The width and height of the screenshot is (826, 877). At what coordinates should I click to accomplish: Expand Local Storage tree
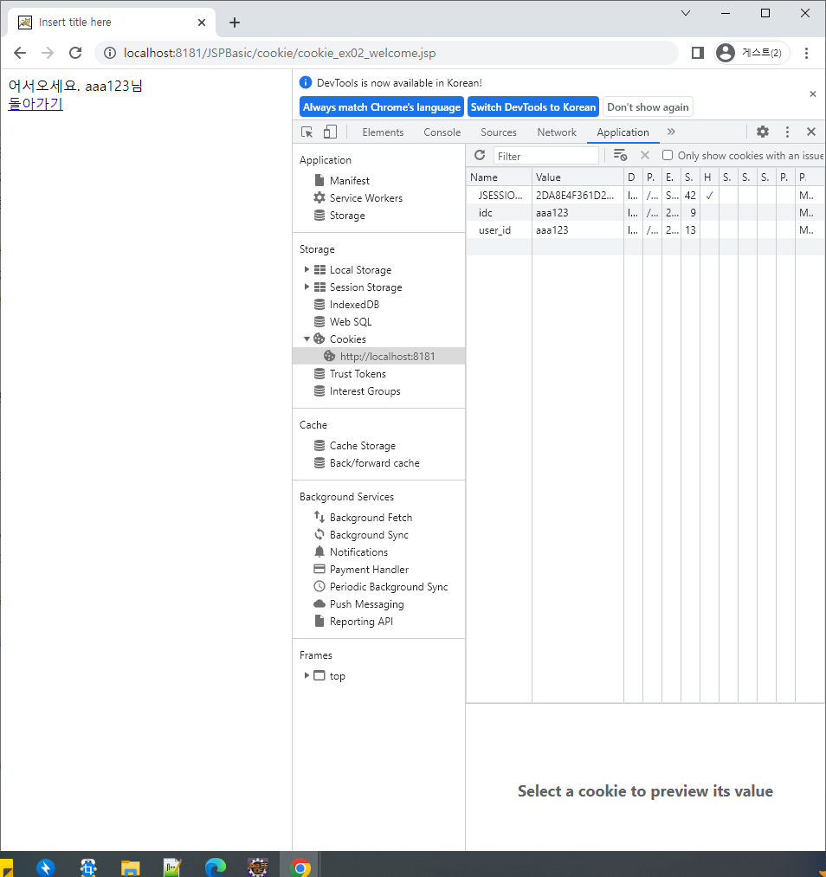tap(307, 269)
